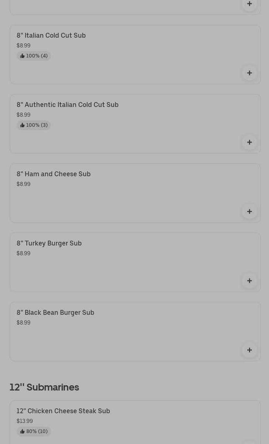Image resolution: width=269 pixels, height=444 pixels.
Task: View 8" Turkey Burger Sub item
Action: [x=49, y=243]
